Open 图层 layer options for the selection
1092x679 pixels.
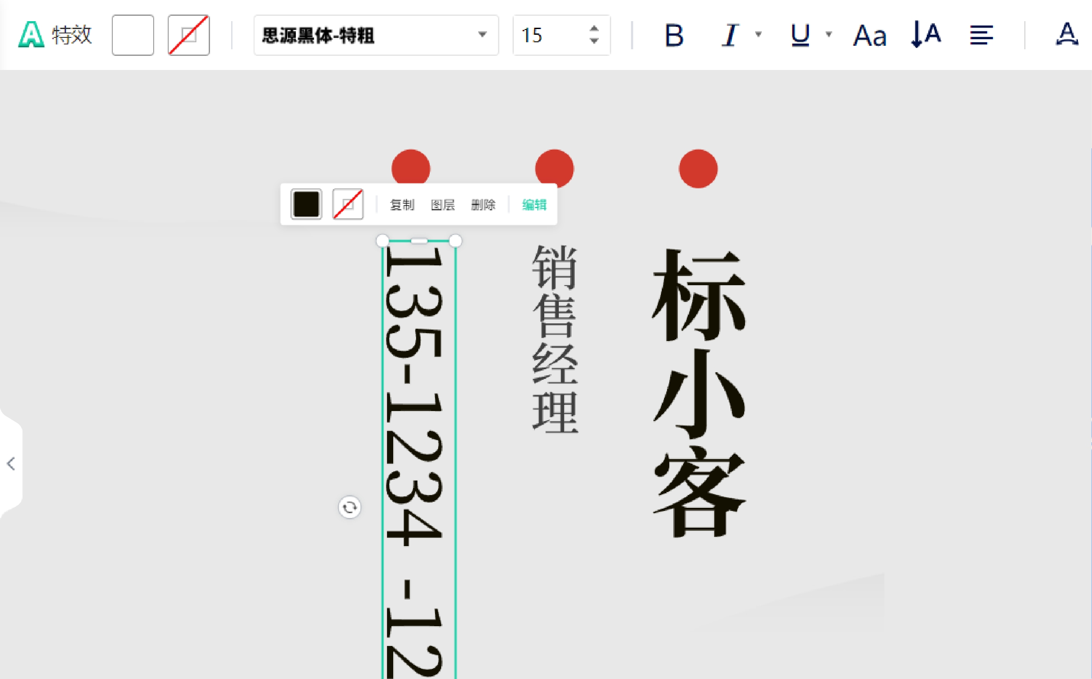pyautogui.click(x=443, y=205)
